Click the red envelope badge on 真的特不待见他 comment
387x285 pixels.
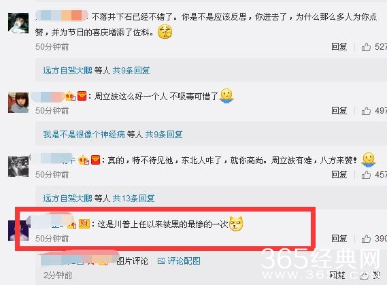(x=95, y=160)
